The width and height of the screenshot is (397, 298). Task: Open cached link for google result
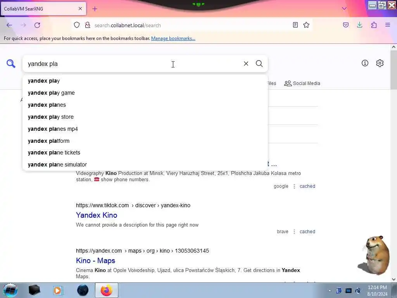tap(307, 186)
